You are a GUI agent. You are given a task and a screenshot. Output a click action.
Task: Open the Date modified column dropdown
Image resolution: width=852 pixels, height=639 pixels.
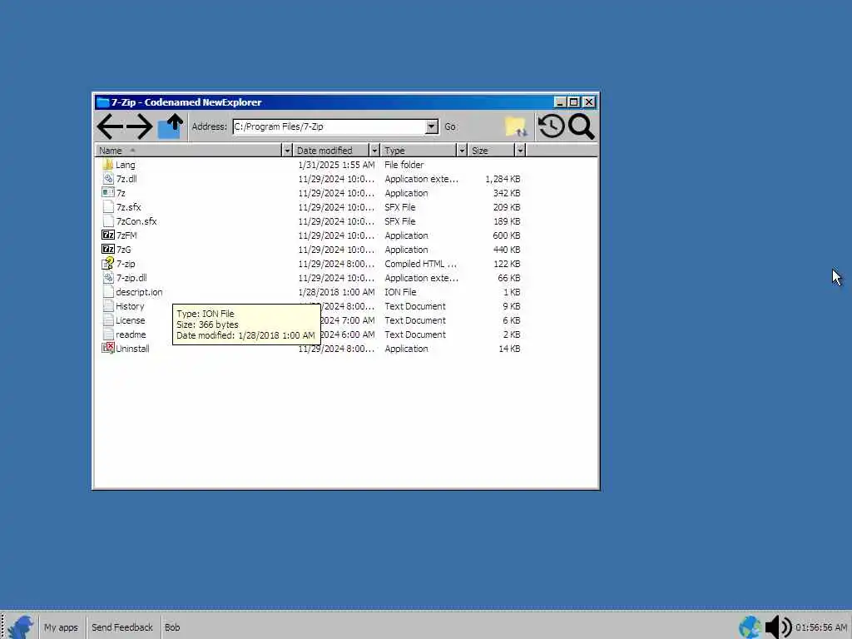374,150
